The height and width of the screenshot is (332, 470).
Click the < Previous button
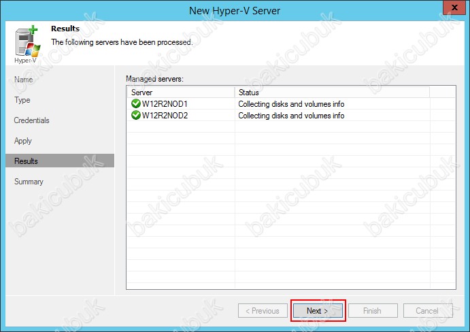[263, 311]
